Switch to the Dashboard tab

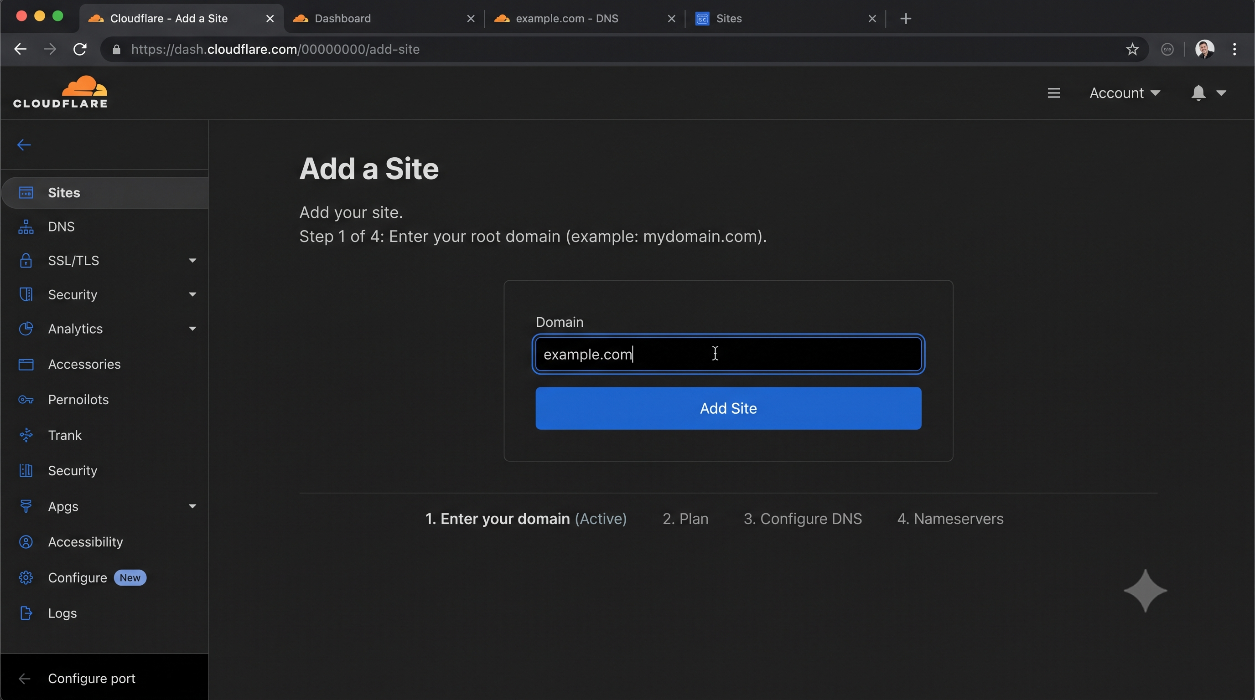(x=385, y=19)
